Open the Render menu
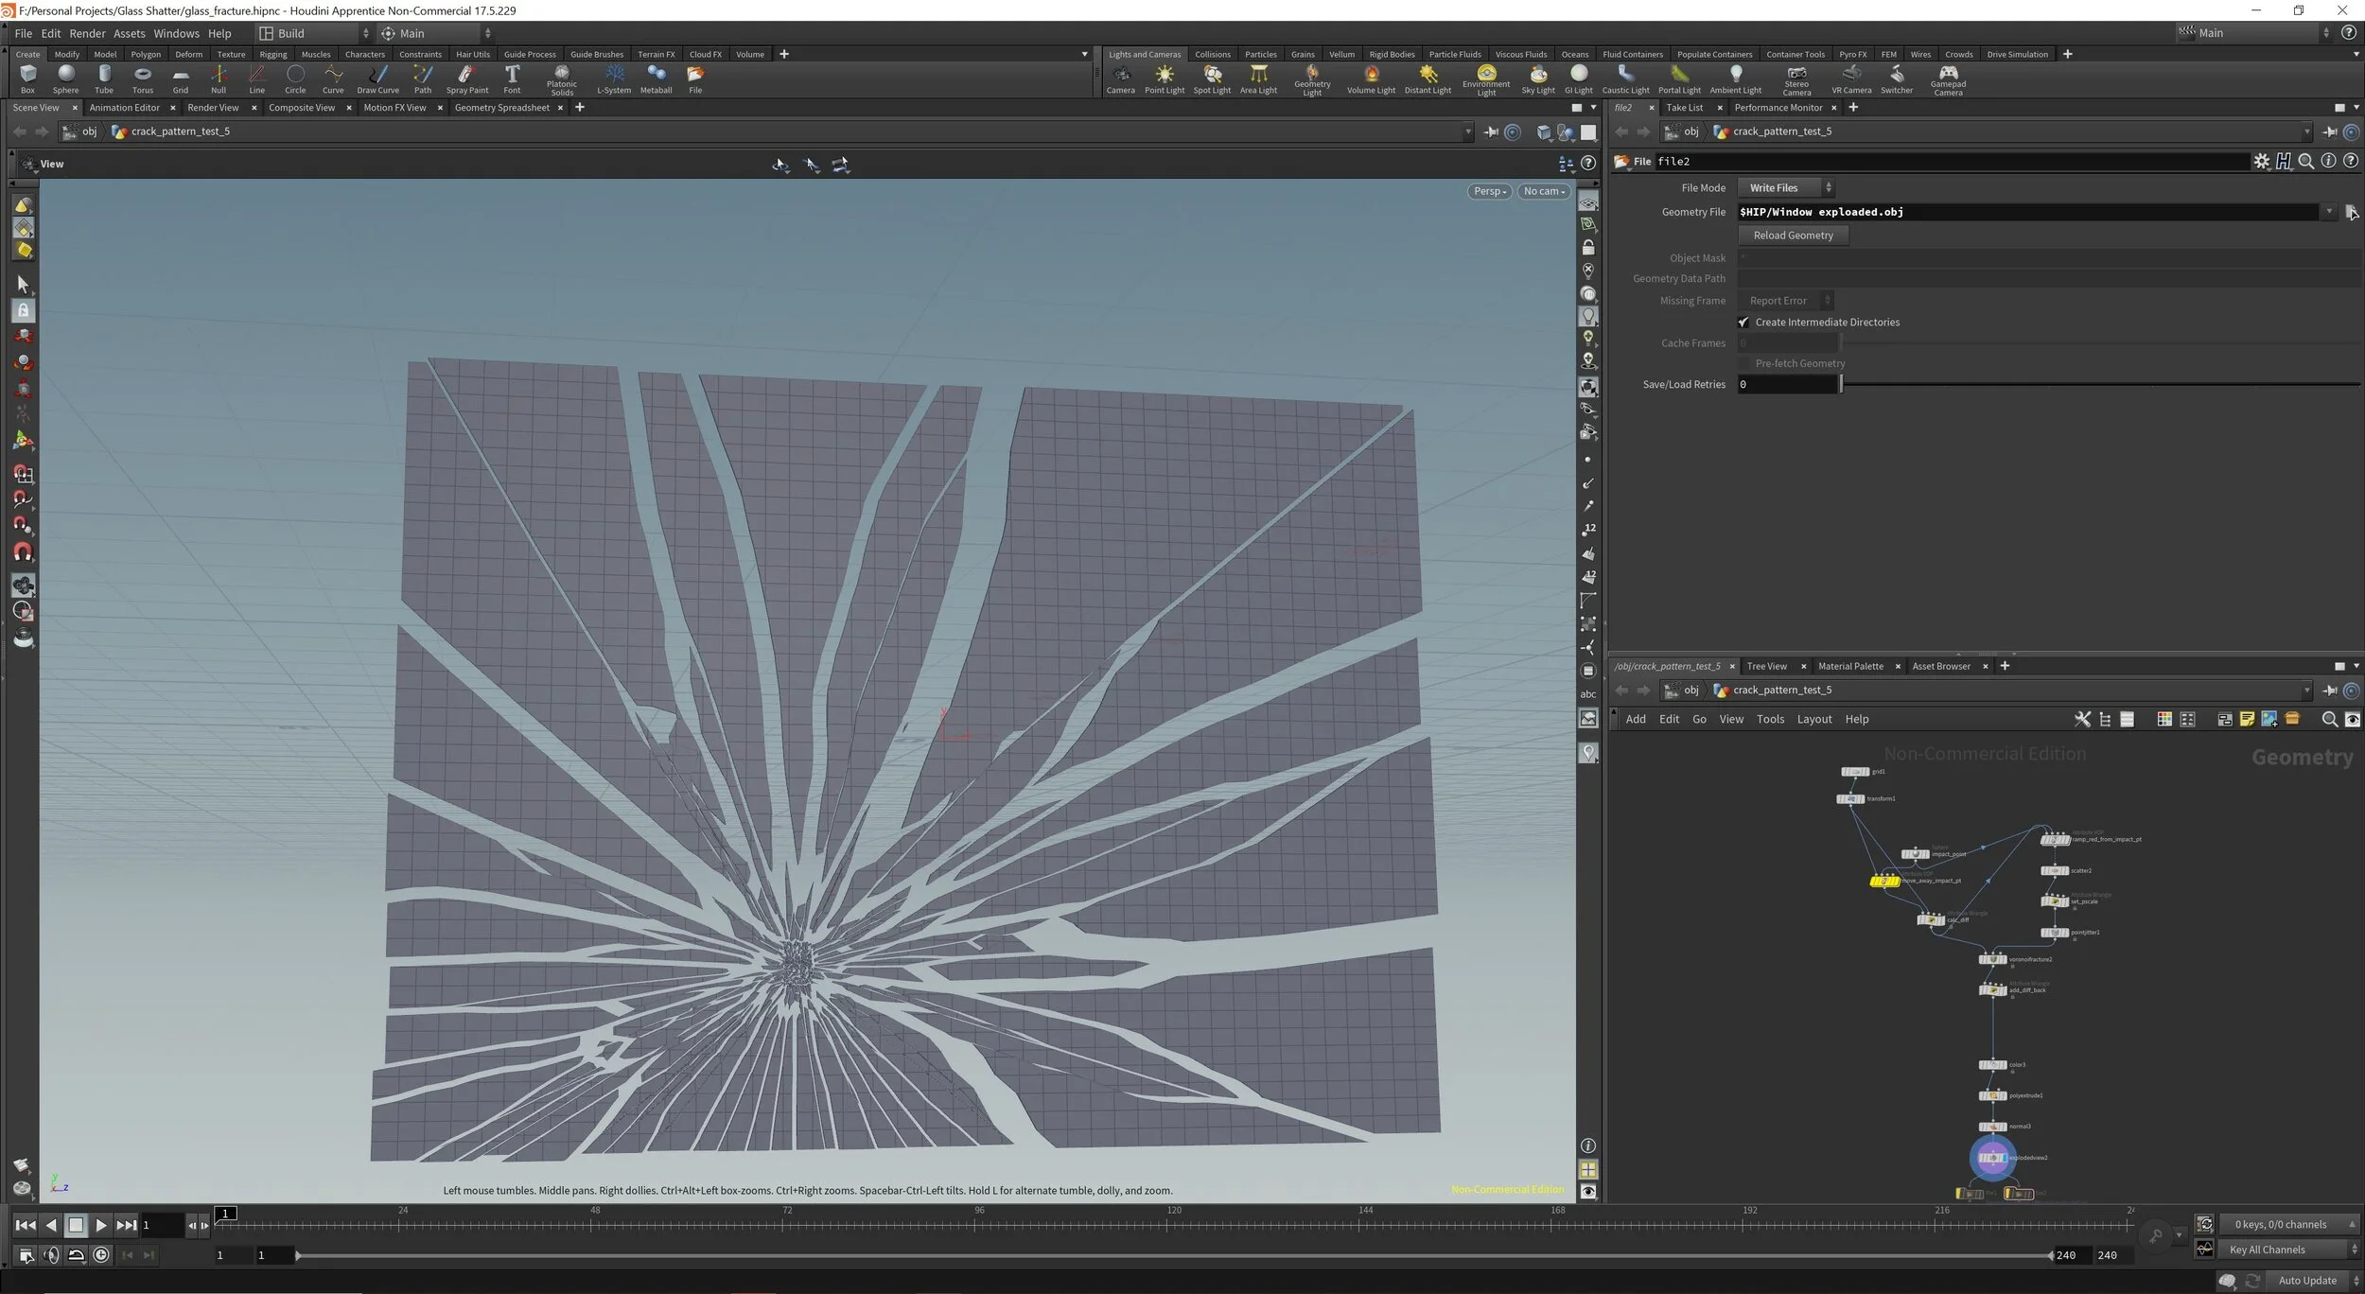Image resolution: width=2365 pixels, height=1294 pixels. click(87, 33)
